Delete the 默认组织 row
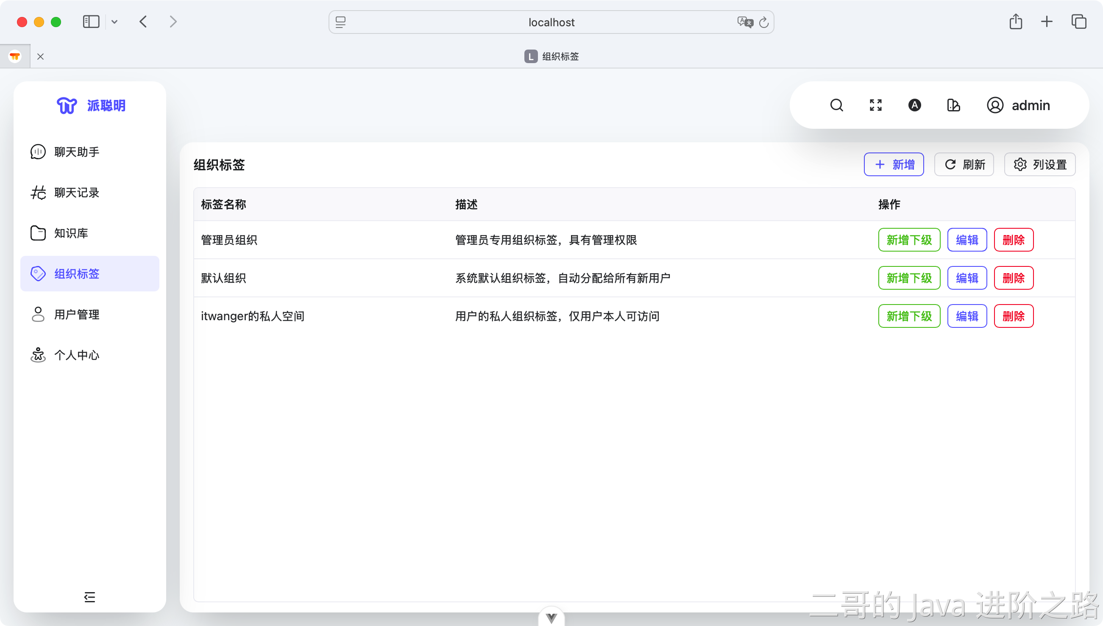The width and height of the screenshot is (1103, 626). (x=1013, y=278)
